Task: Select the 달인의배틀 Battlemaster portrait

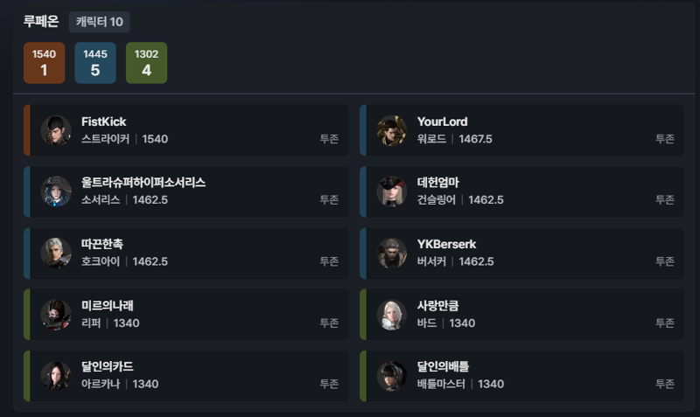Action: pyautogui.click(x=391, y=376)
